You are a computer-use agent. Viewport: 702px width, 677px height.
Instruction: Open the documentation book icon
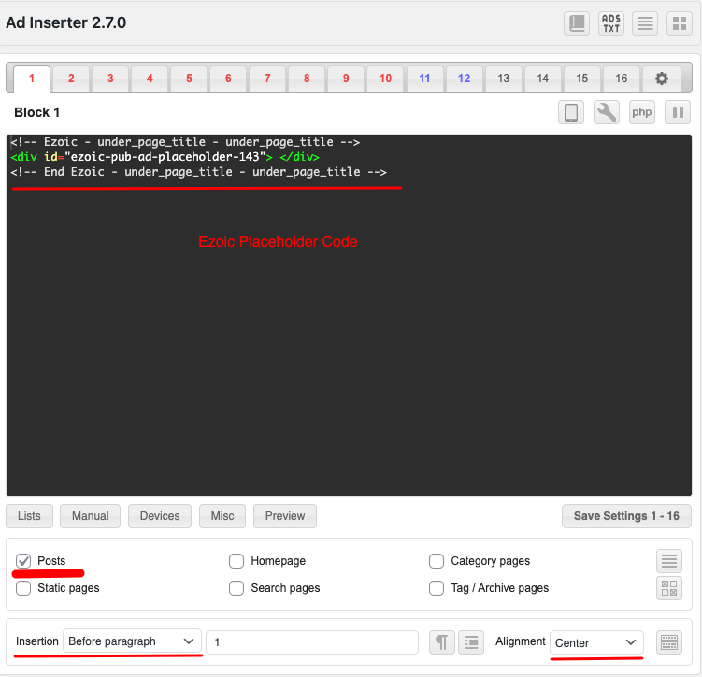tap(577, 23)
